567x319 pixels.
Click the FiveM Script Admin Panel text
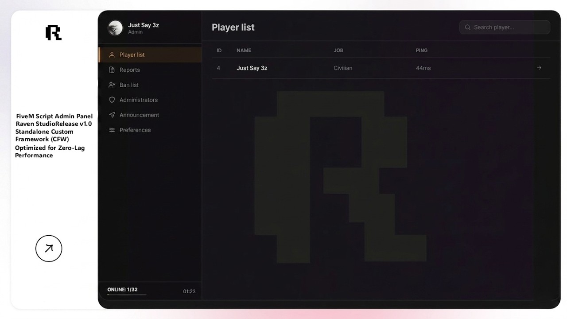point(54,117)
